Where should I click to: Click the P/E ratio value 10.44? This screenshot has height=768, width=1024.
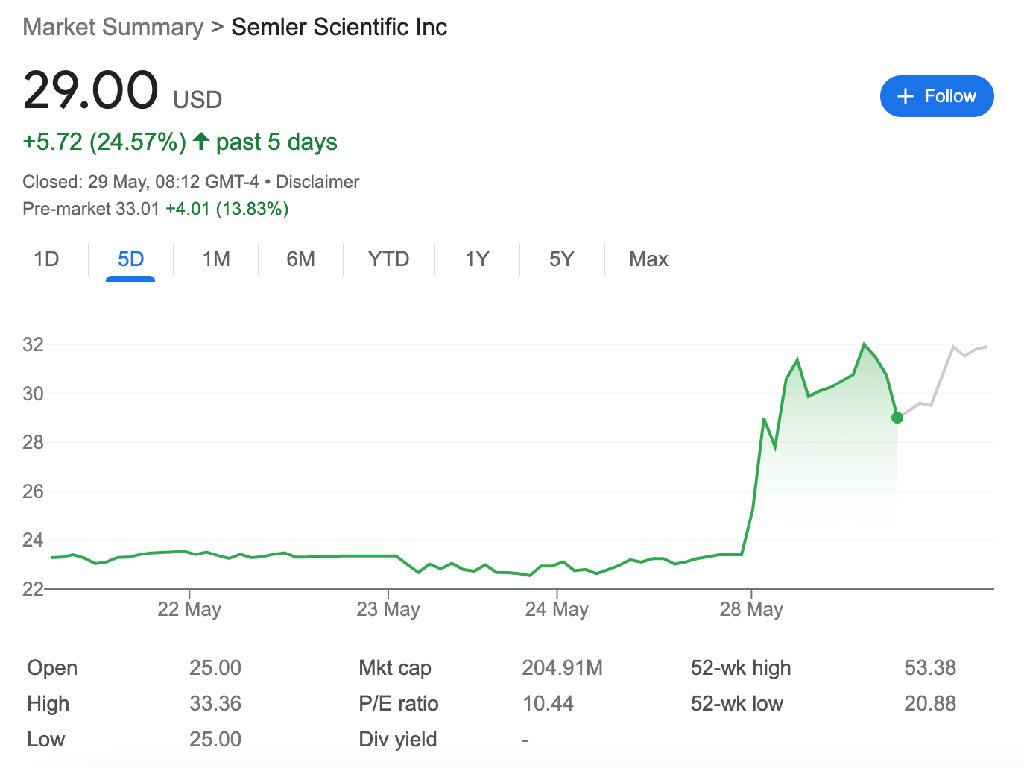(x=548, y=703)
